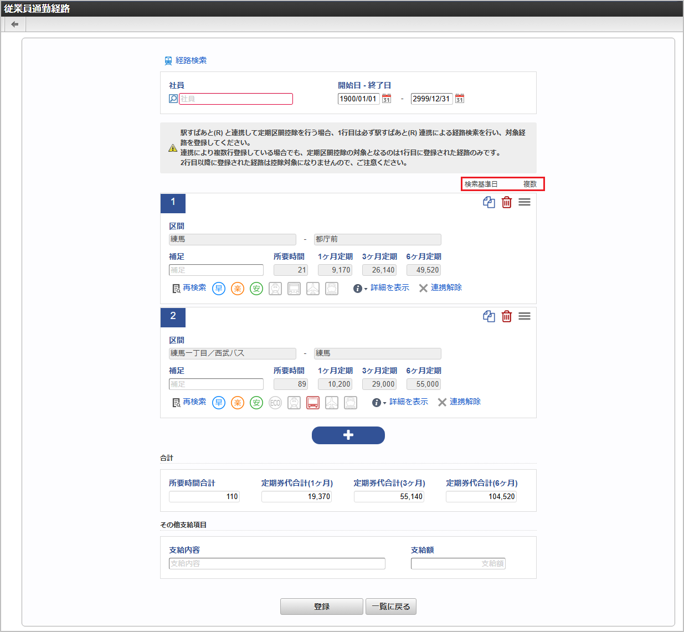Screen dimensions: 684x632
Task: Select the 楽 easiest icon on route 1
Action: coord(238,289)
